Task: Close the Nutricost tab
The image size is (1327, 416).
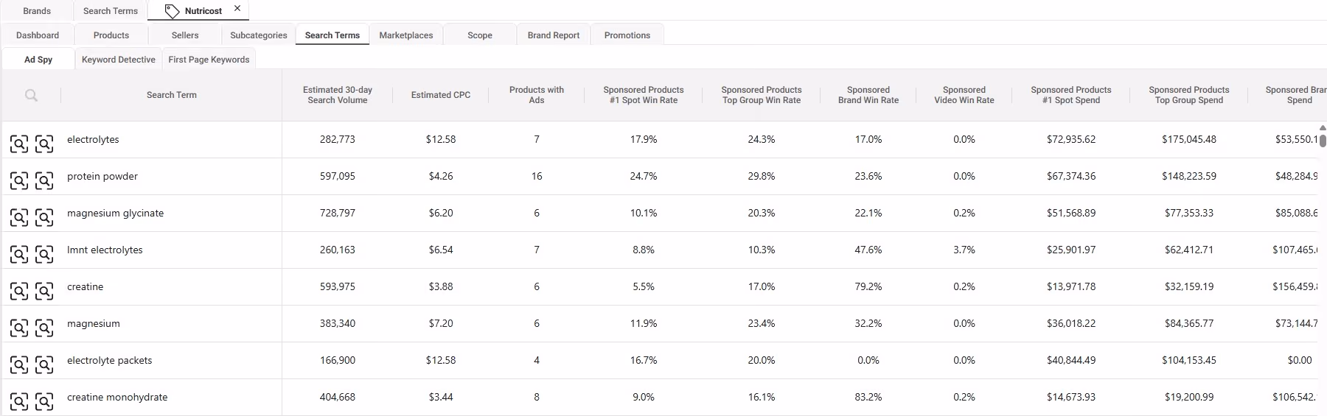Action: pos(237,9)
